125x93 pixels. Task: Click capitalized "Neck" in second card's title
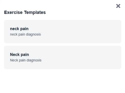(x=15, y=55)
